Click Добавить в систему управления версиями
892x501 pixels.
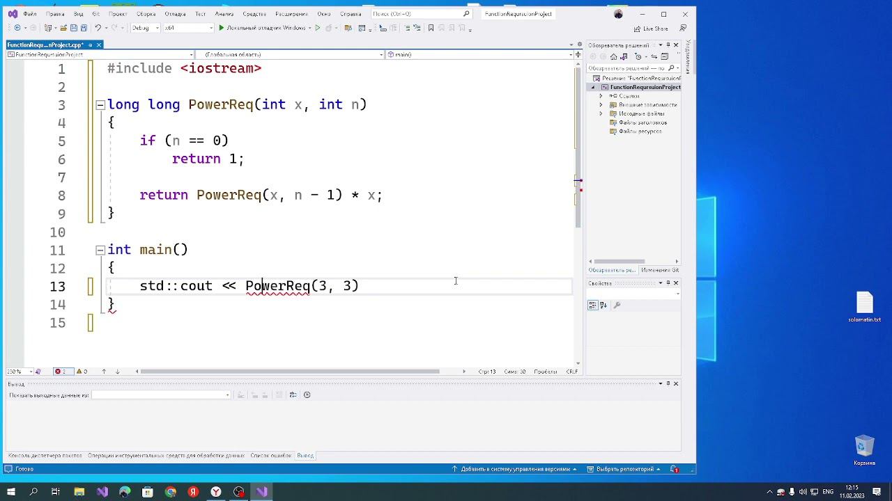point(514,469)
